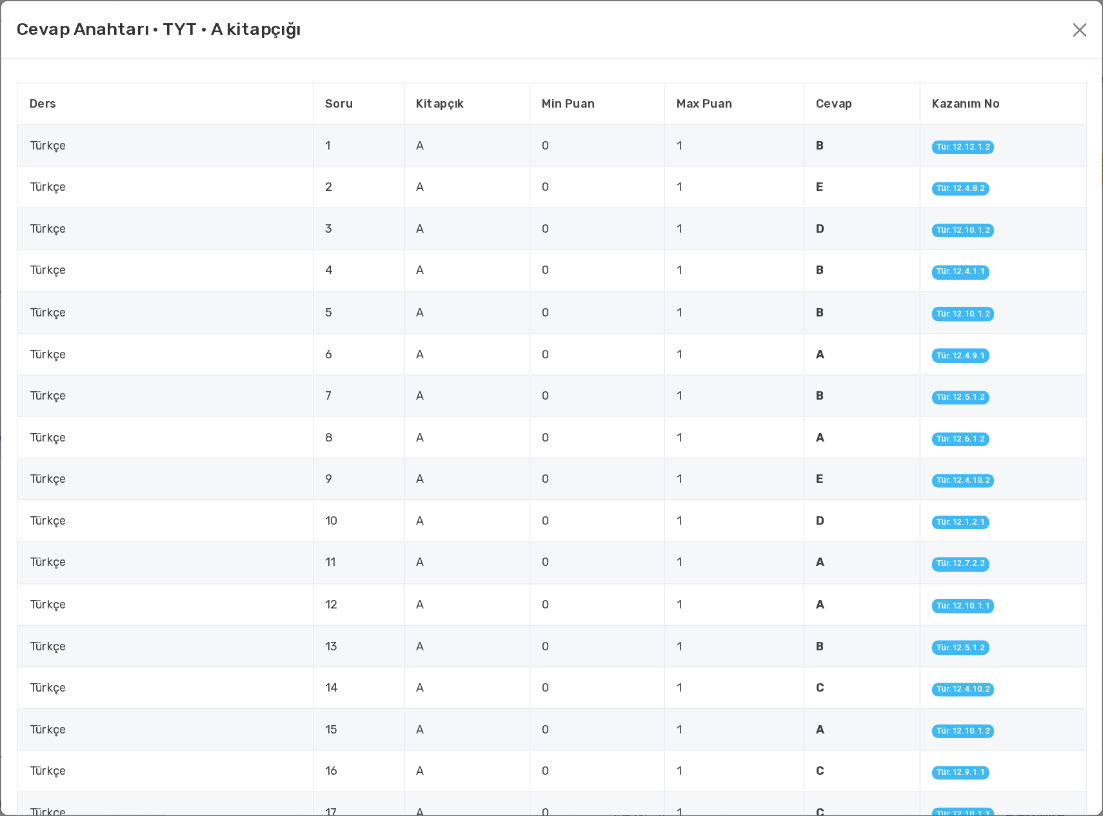Click the Max Puan column header
1103x816 pixels.
(x=704, y=104)
